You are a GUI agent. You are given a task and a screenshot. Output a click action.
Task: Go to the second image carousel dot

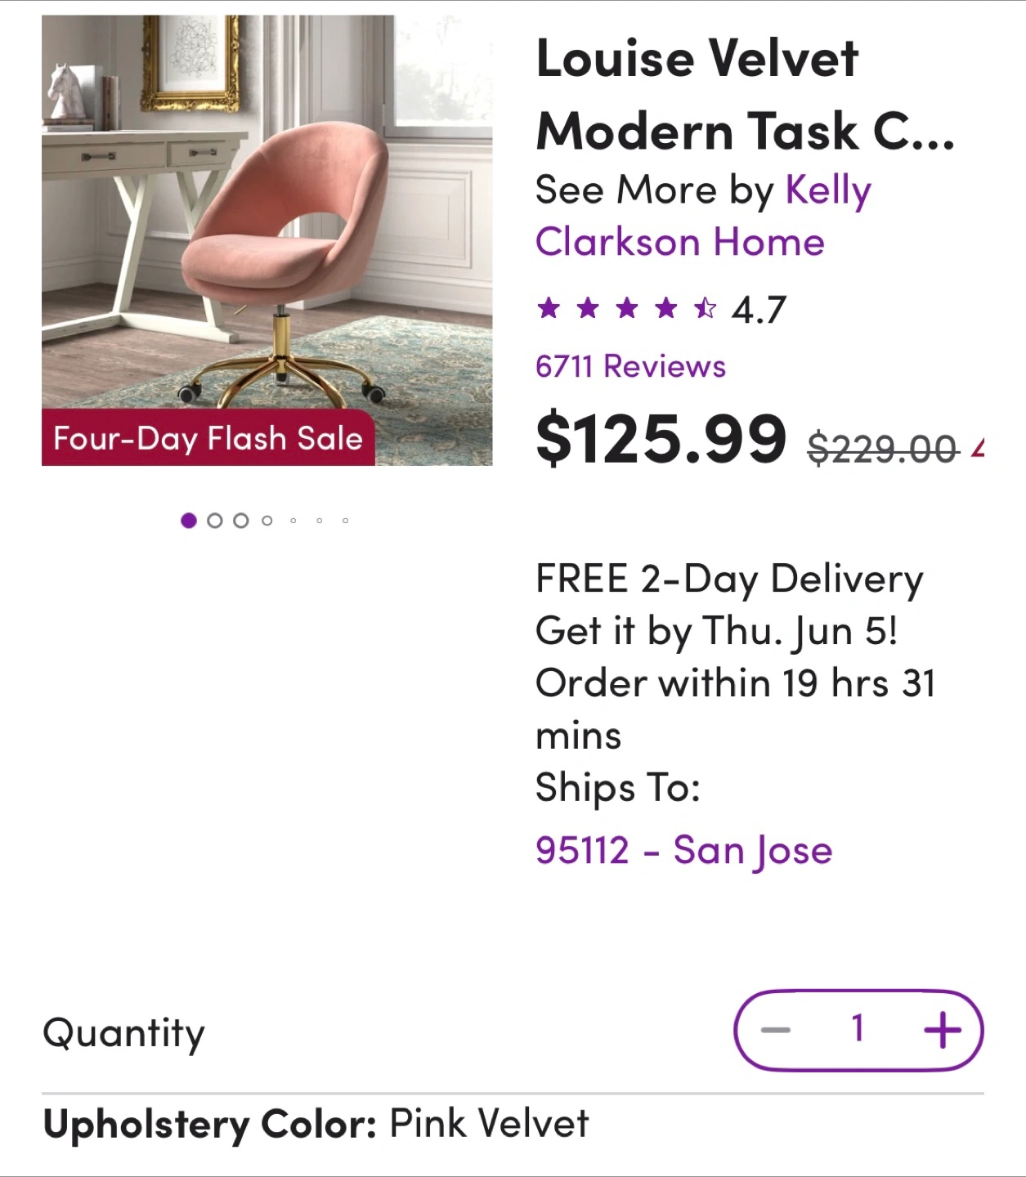point(215,521)
